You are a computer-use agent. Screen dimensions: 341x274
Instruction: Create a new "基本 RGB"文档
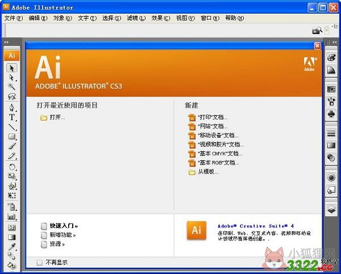219,163
